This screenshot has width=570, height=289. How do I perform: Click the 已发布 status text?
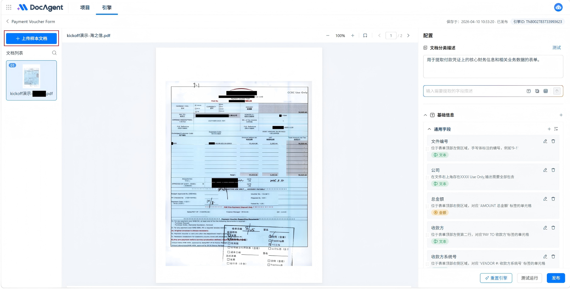503,22
